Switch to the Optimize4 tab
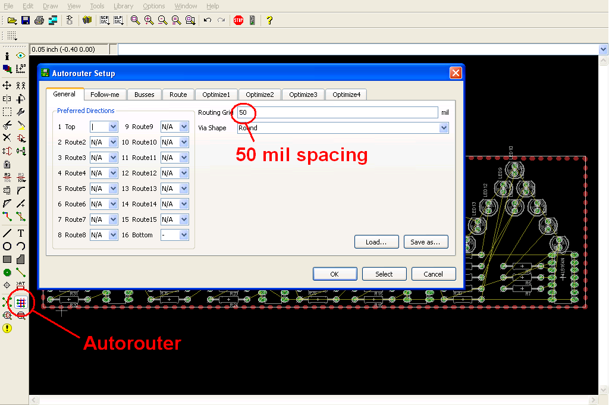Image resolution: width=609 pixels, height=405 pixels. (x=347, y=95)
